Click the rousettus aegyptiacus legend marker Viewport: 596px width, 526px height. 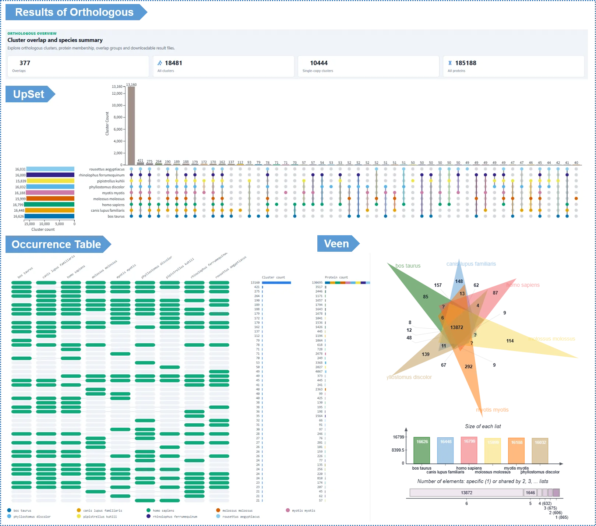click(x=218, y=516)
